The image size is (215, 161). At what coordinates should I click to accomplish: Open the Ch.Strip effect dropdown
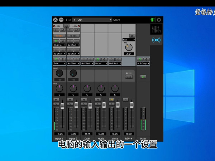tap(59, 45)
